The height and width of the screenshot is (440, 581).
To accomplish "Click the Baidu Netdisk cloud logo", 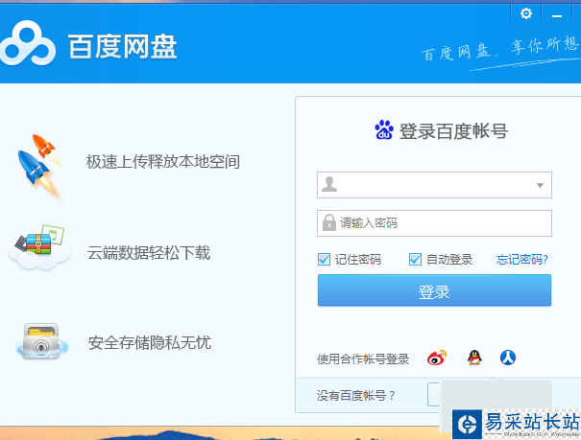I will 28,43.
